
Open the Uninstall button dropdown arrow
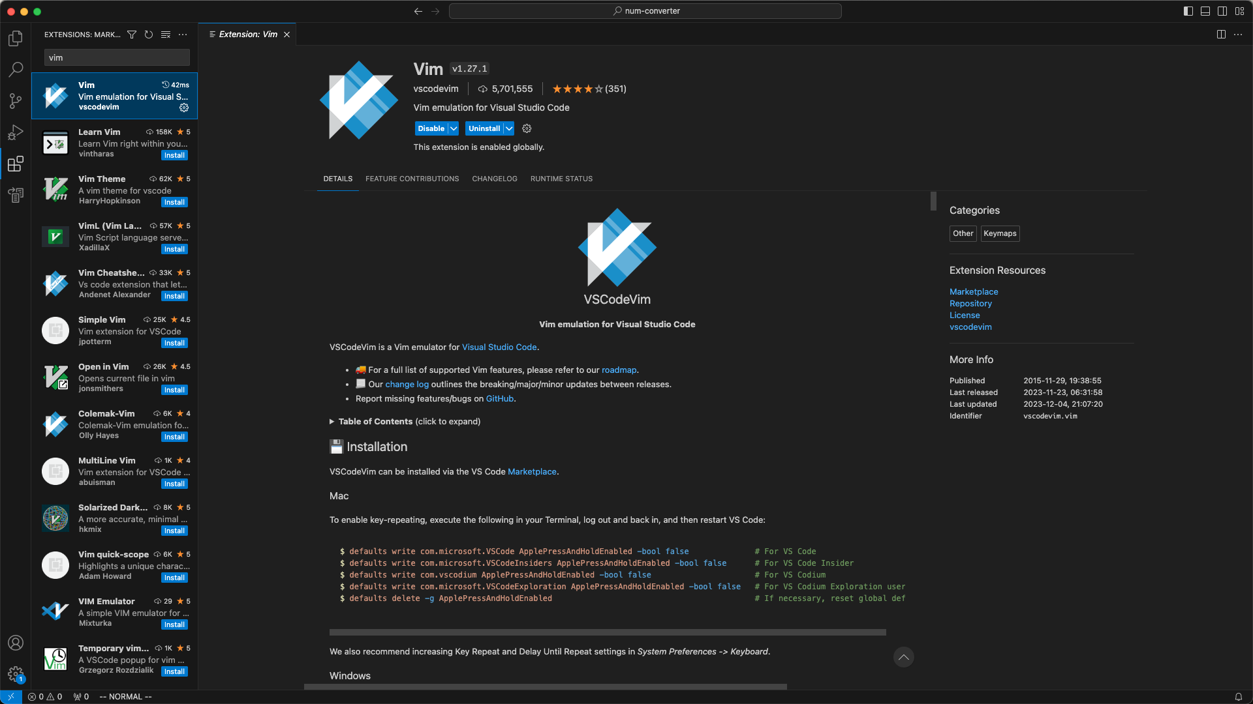(x=509, y=128)
